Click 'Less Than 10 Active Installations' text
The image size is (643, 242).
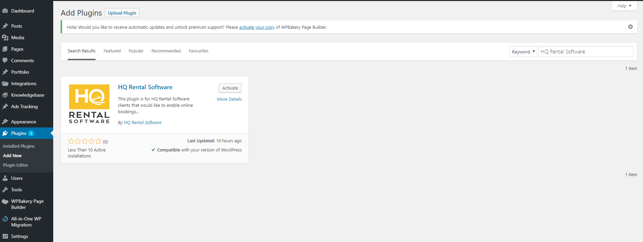[x=87, y=153]
